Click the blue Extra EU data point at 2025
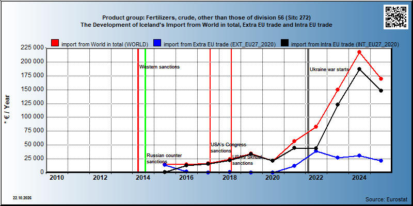This screenshot has height=206, width=413. [381, 161]
